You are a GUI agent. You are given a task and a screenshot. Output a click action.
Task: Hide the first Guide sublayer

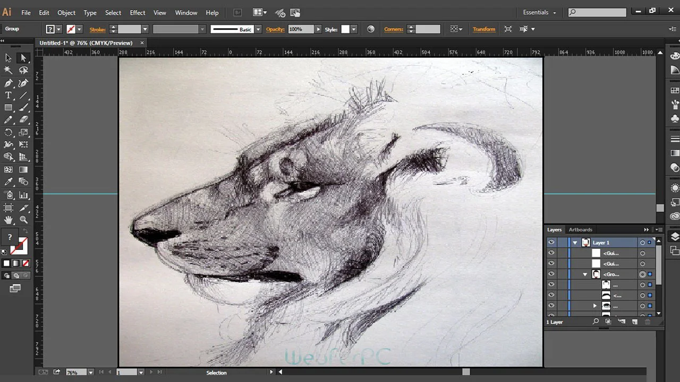(551, 253)
